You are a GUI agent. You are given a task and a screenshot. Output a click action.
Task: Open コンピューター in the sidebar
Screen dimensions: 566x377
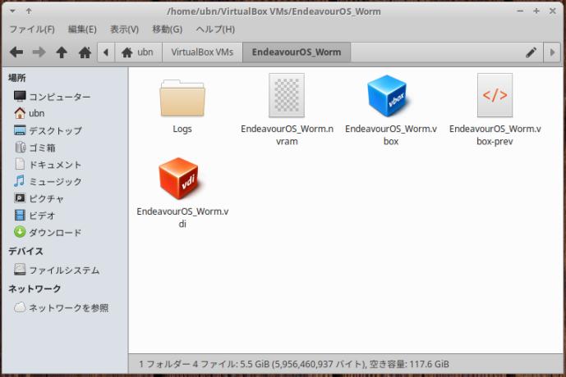52,97
